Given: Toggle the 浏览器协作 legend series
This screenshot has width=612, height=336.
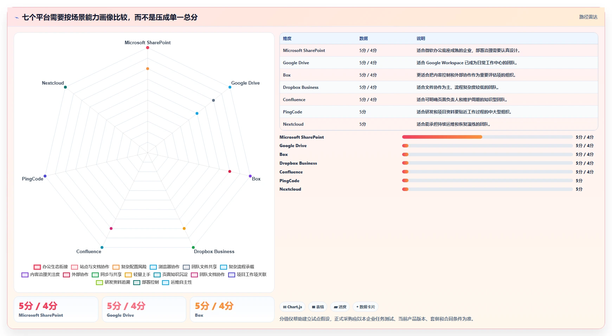Looking at the screenshot, I should [x=165, y=267].
